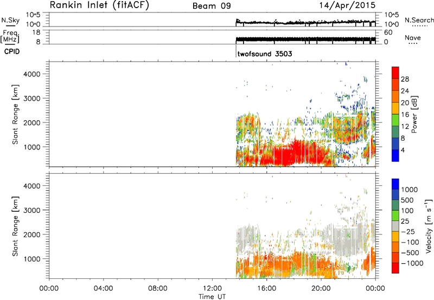Screen dimensions: 434x300
Task: Click the '28' power colorbar tick
Action: pos(405,79)
